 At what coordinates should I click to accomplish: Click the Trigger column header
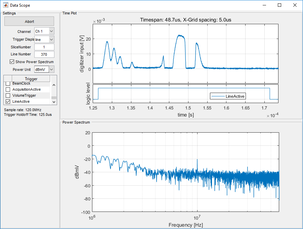click(x=31, y=79)
